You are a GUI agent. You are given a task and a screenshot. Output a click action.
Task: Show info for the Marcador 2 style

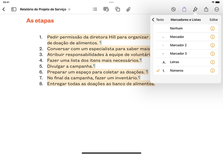(212, 45)
